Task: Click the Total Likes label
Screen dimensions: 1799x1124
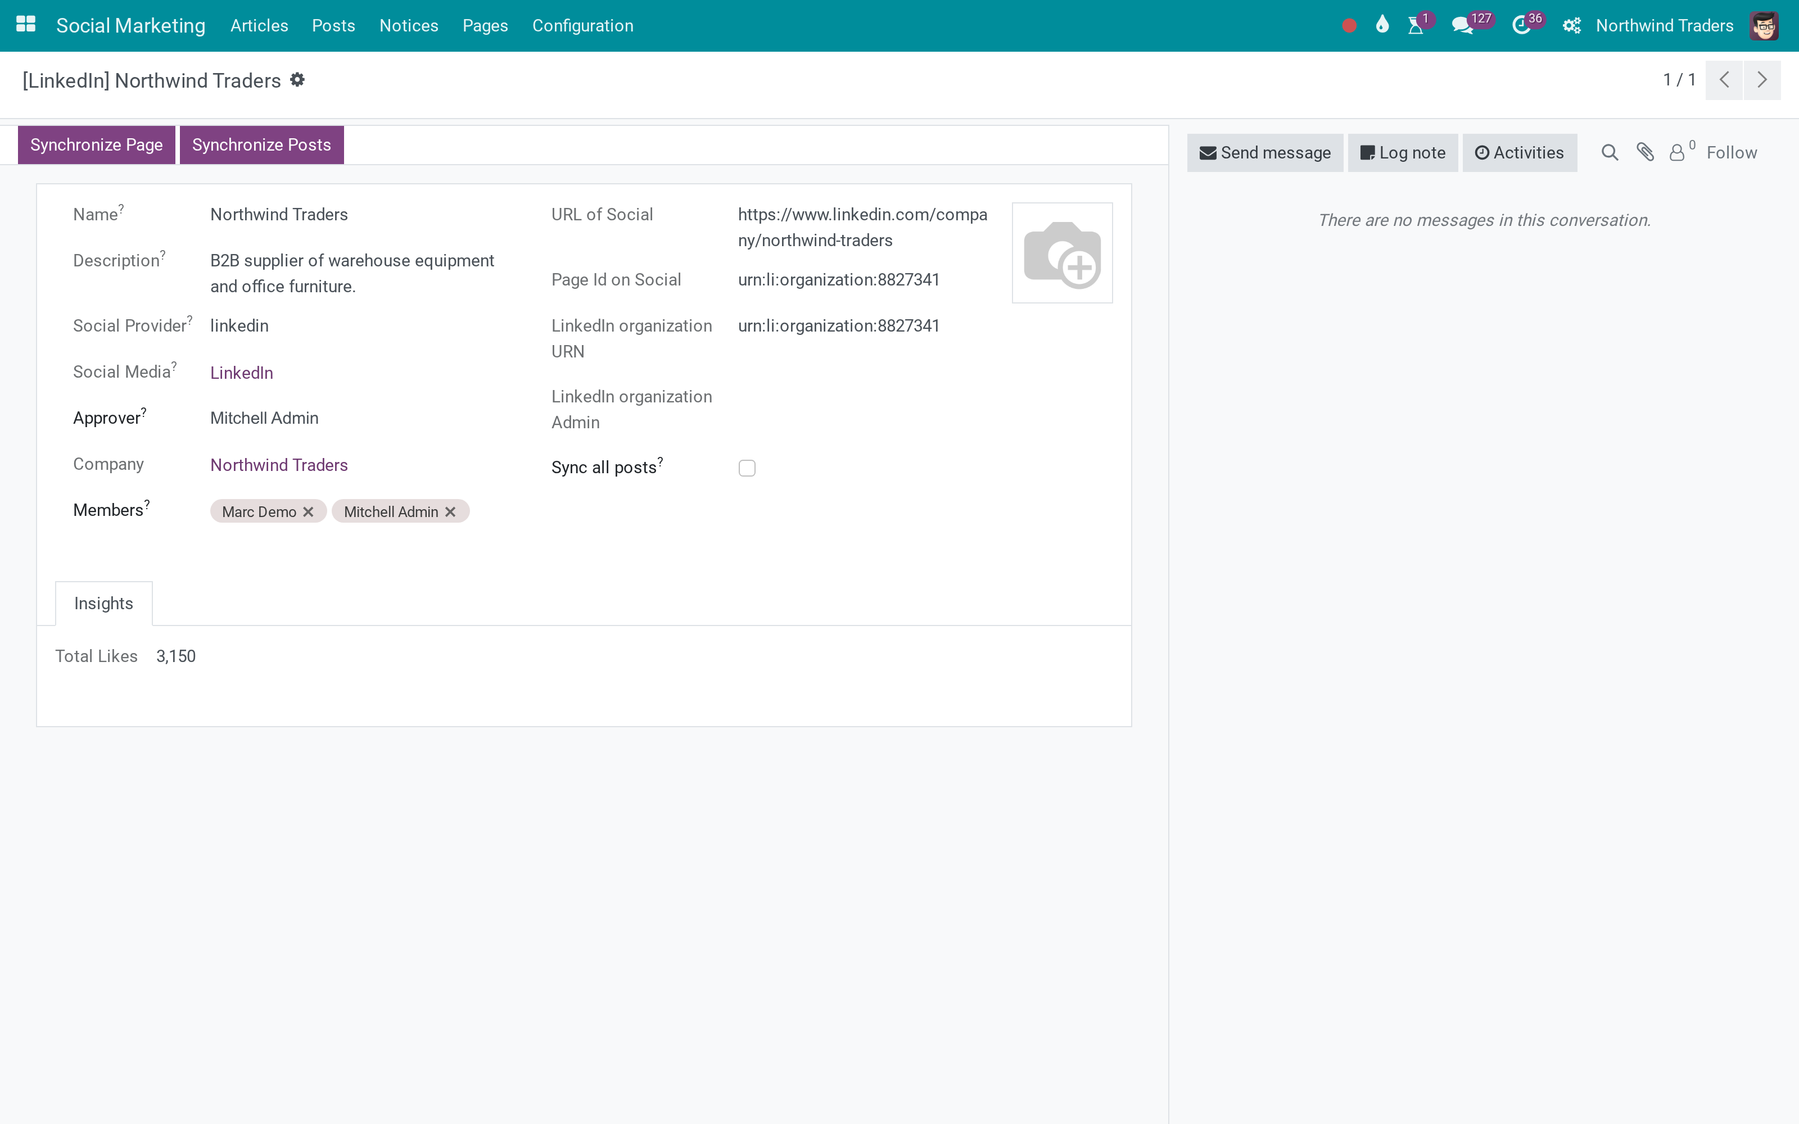Action: [97, 656]
